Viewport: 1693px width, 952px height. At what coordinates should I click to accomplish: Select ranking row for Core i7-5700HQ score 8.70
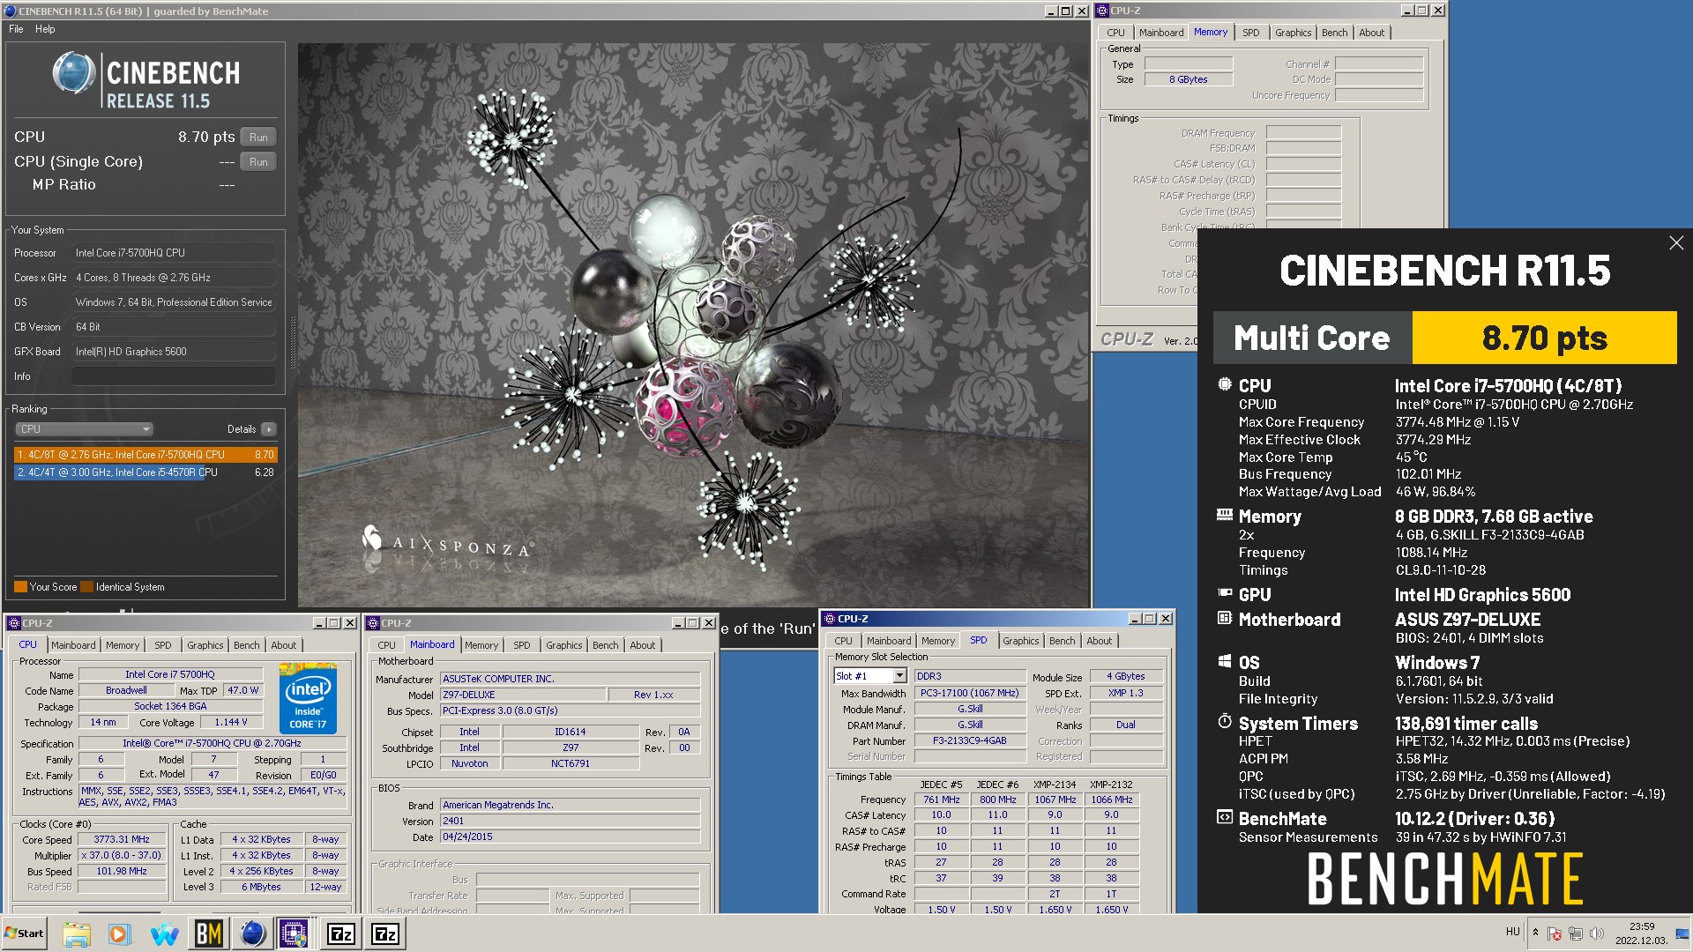[145, 455]
